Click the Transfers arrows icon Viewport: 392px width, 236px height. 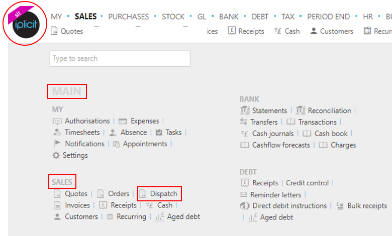point(244,122)
